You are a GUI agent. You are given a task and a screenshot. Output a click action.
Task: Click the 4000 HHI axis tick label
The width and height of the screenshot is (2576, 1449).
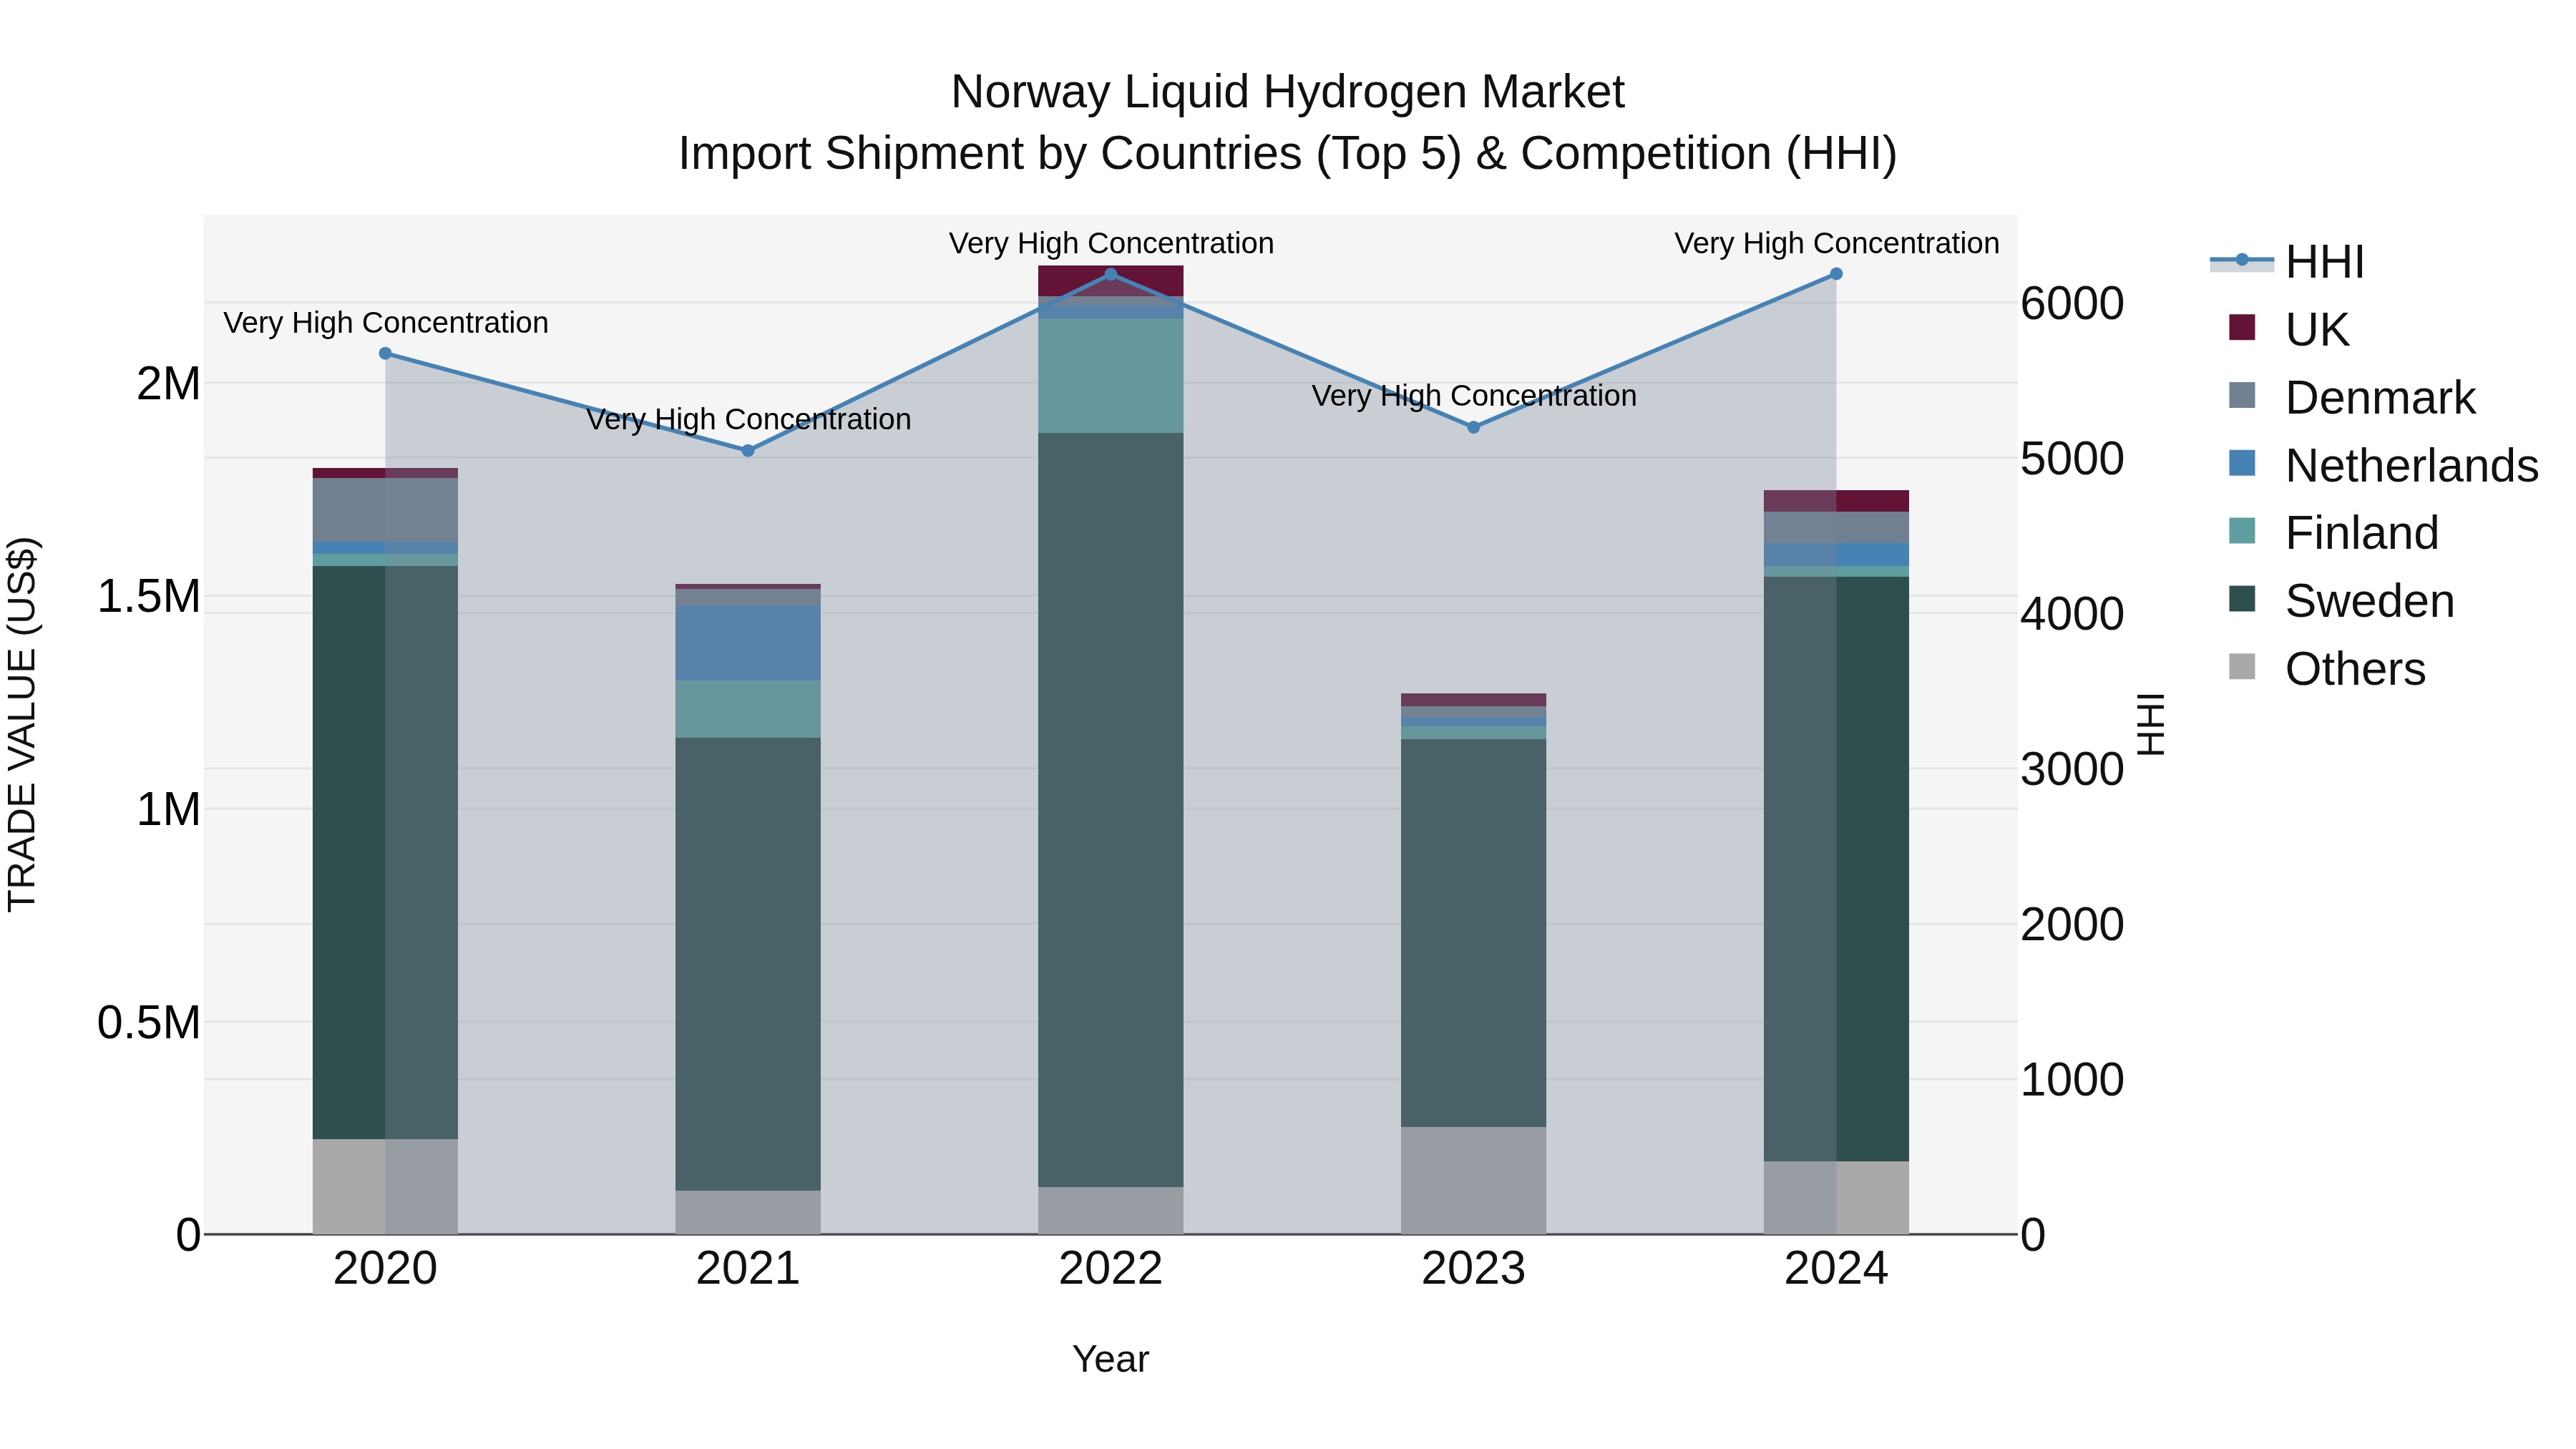[2072, 614]
